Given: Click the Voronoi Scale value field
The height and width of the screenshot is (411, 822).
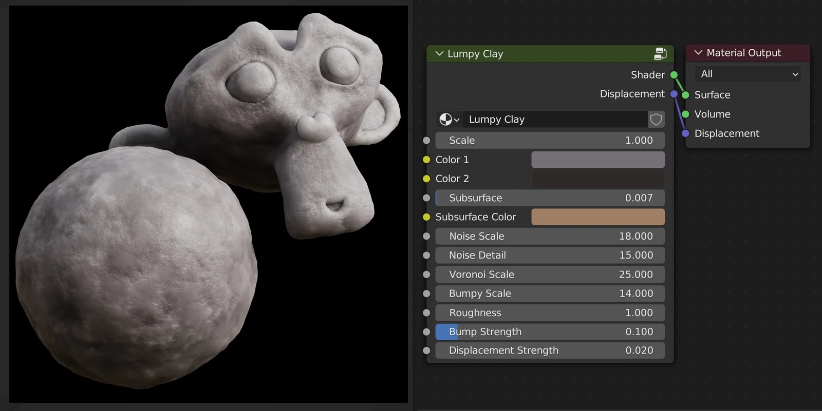Looking at the screenshot, I should click(x=550, y=275).
